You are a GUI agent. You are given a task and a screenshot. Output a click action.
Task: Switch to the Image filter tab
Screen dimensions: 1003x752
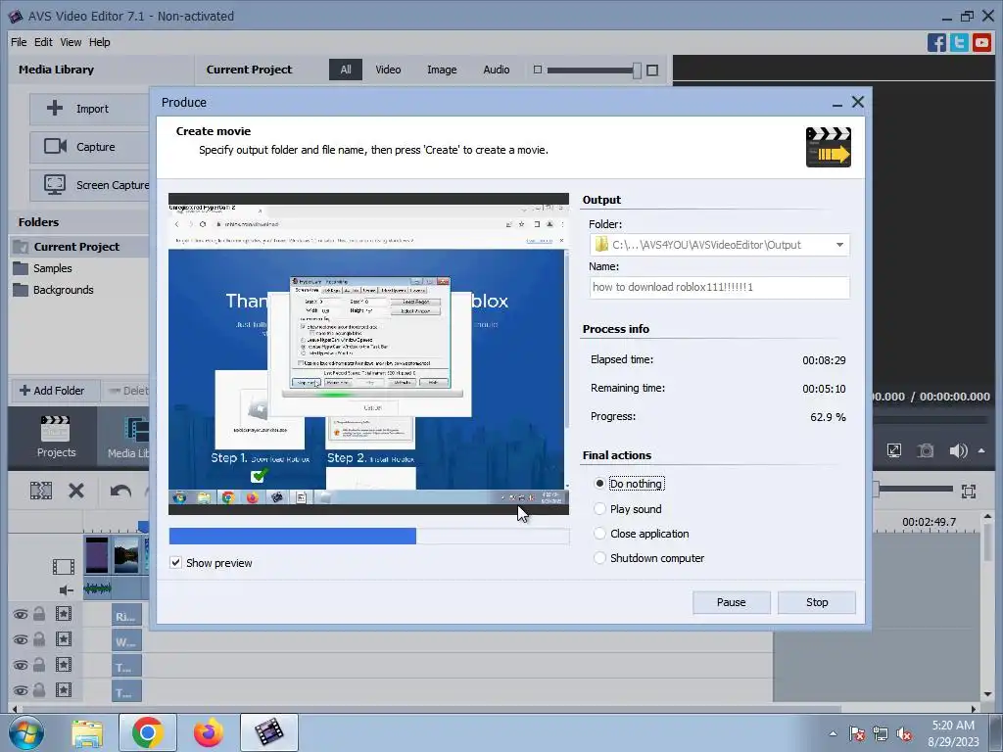(x=442, y=70)
